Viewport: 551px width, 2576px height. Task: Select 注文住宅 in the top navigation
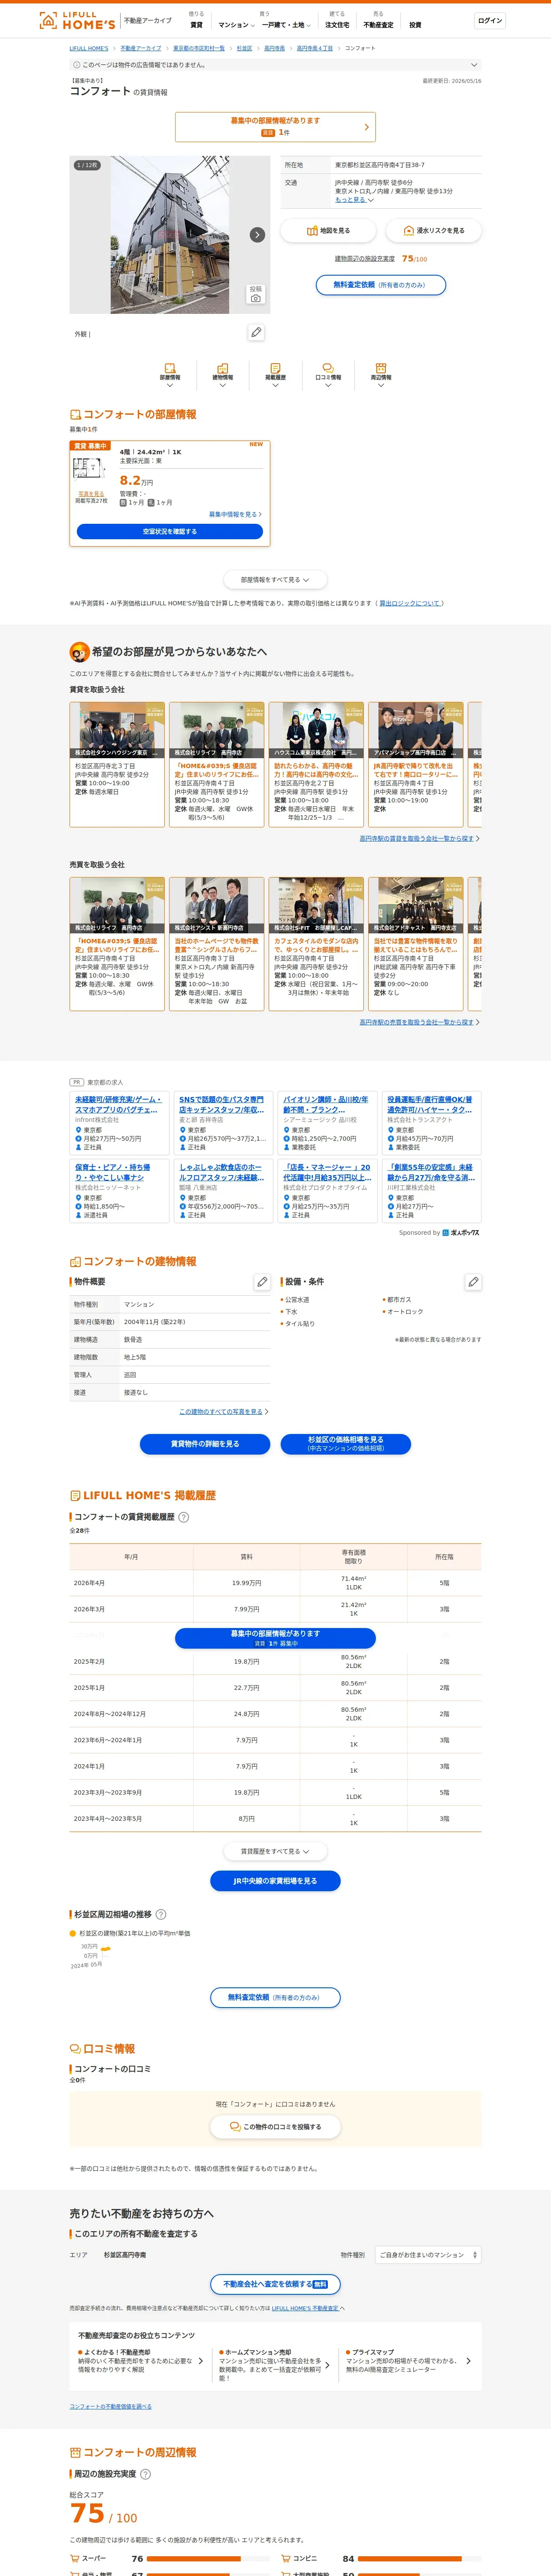337,24
